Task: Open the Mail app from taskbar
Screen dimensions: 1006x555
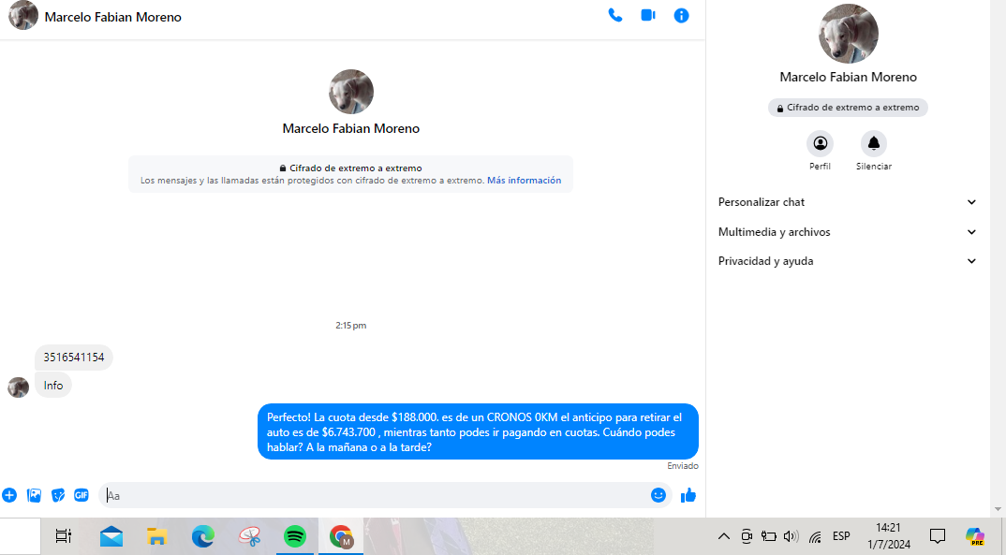Action: [111, 535]
